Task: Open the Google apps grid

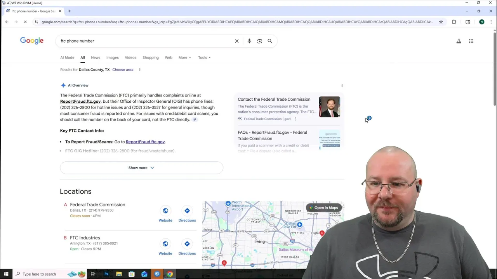Action: point(471,41)
